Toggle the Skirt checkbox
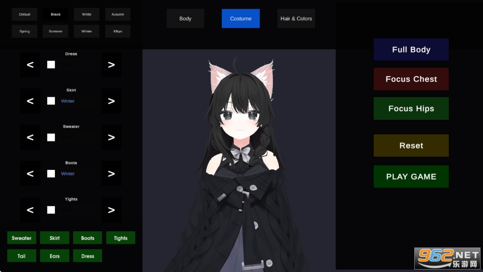 coord(51,101)
